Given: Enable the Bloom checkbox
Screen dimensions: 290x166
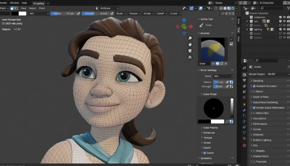Looking at the screenshot, I should click(254, 91).
